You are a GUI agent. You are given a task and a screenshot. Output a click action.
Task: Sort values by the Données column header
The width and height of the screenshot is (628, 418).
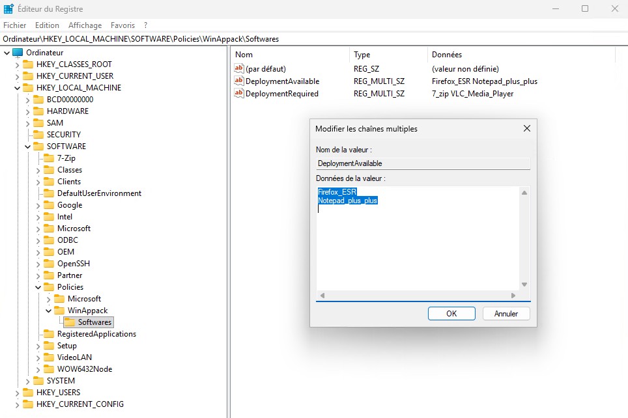521,55
